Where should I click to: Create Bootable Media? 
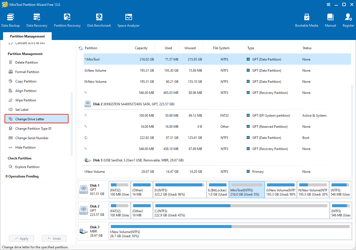(307, 20)
